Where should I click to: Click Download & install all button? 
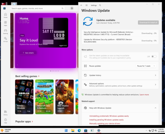click(148, 22)
